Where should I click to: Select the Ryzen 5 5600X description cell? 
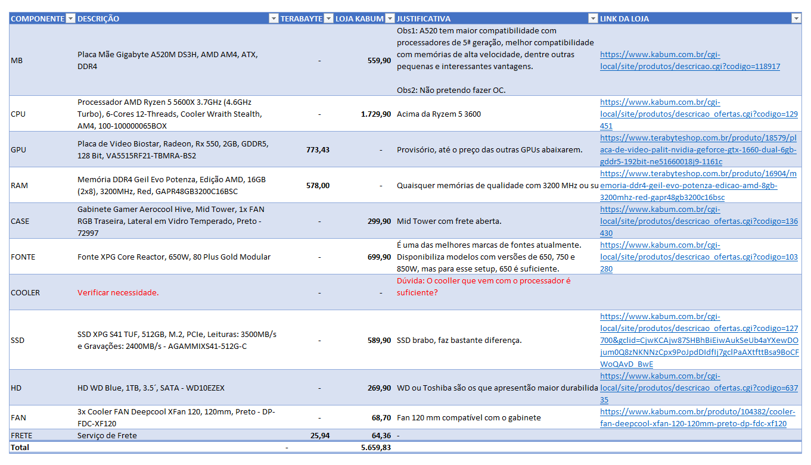(x=178, y=114)
